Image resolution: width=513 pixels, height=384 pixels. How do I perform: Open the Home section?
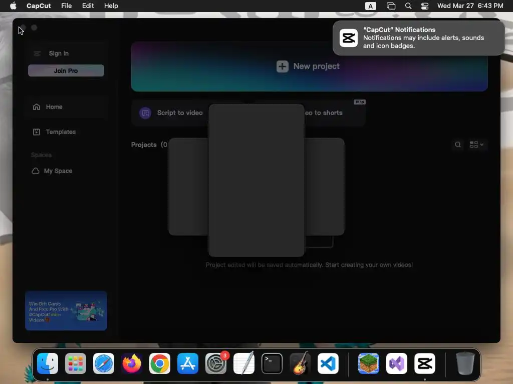click(x=66, y=107)
